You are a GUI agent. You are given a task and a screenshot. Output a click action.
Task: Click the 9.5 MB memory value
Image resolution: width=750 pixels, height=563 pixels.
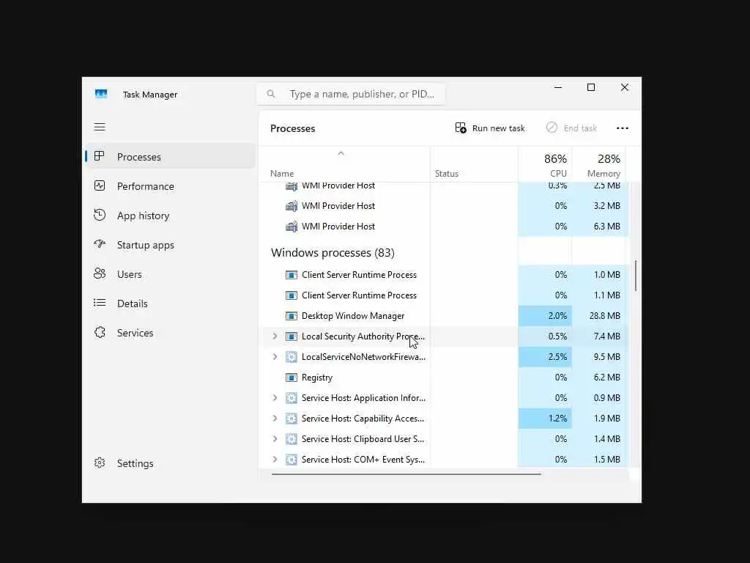point(606,357)
